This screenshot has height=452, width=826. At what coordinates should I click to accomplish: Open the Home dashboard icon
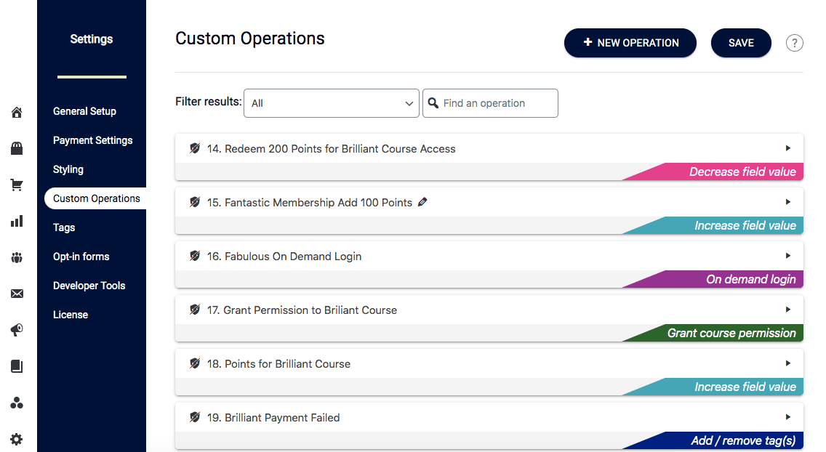tap(16, 112)
